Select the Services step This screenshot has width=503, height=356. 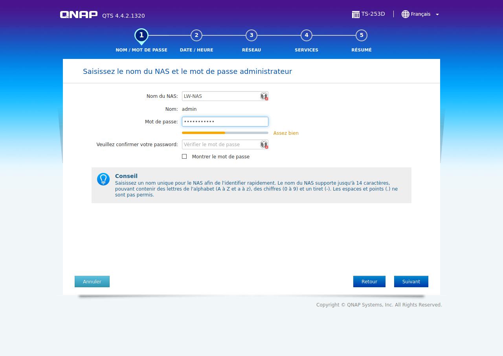(x=307, y=35)
